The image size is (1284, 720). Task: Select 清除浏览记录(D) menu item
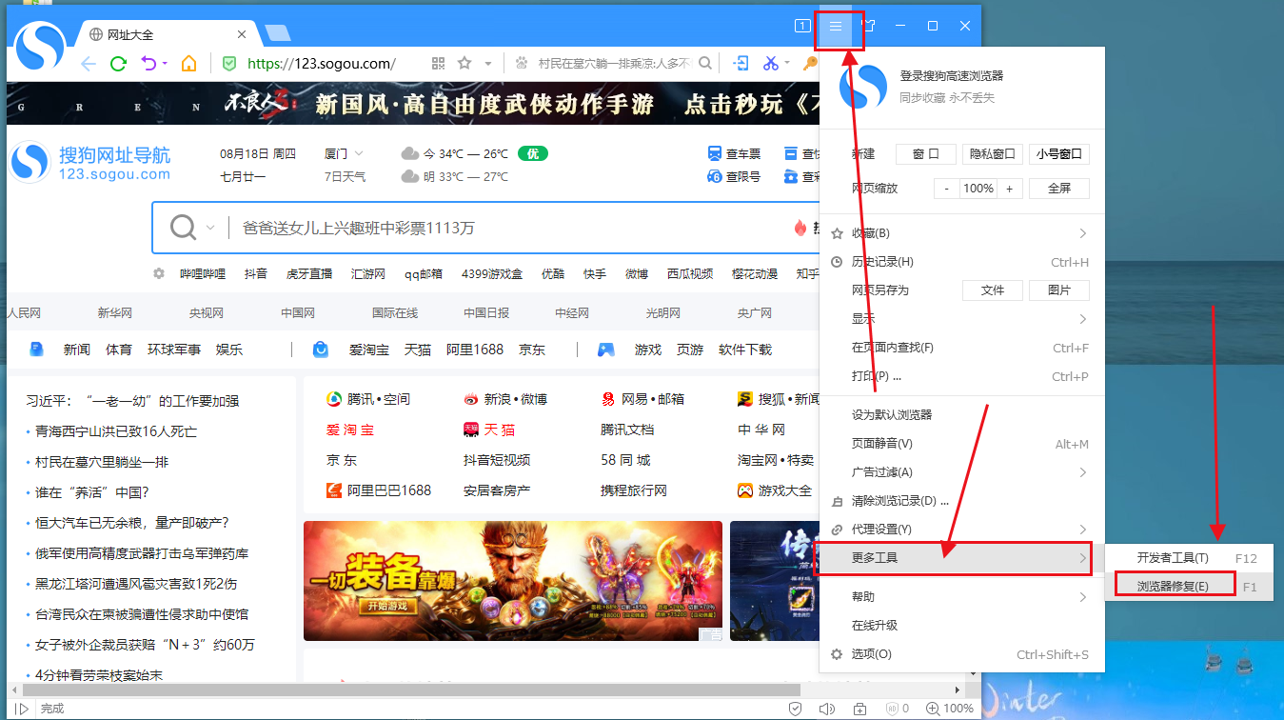pos(962,501)
